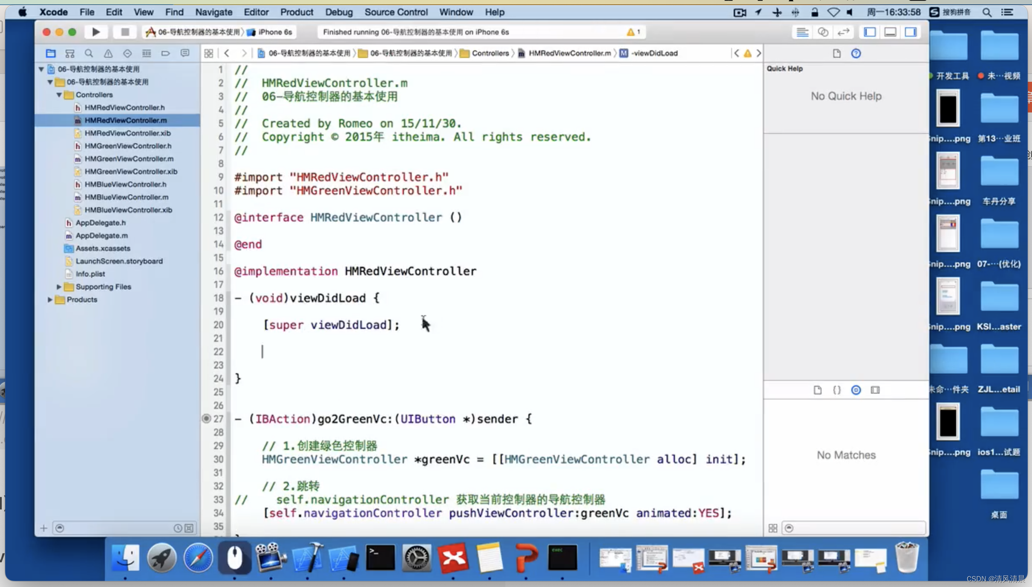Open the Debug navigator tab

pyautogui.click(x=147, y=53)
